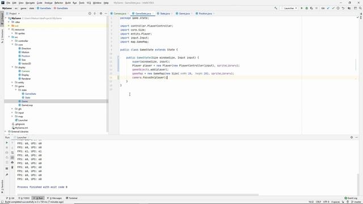
Task: Open Event Log in status bar
Action: point(351,198)
